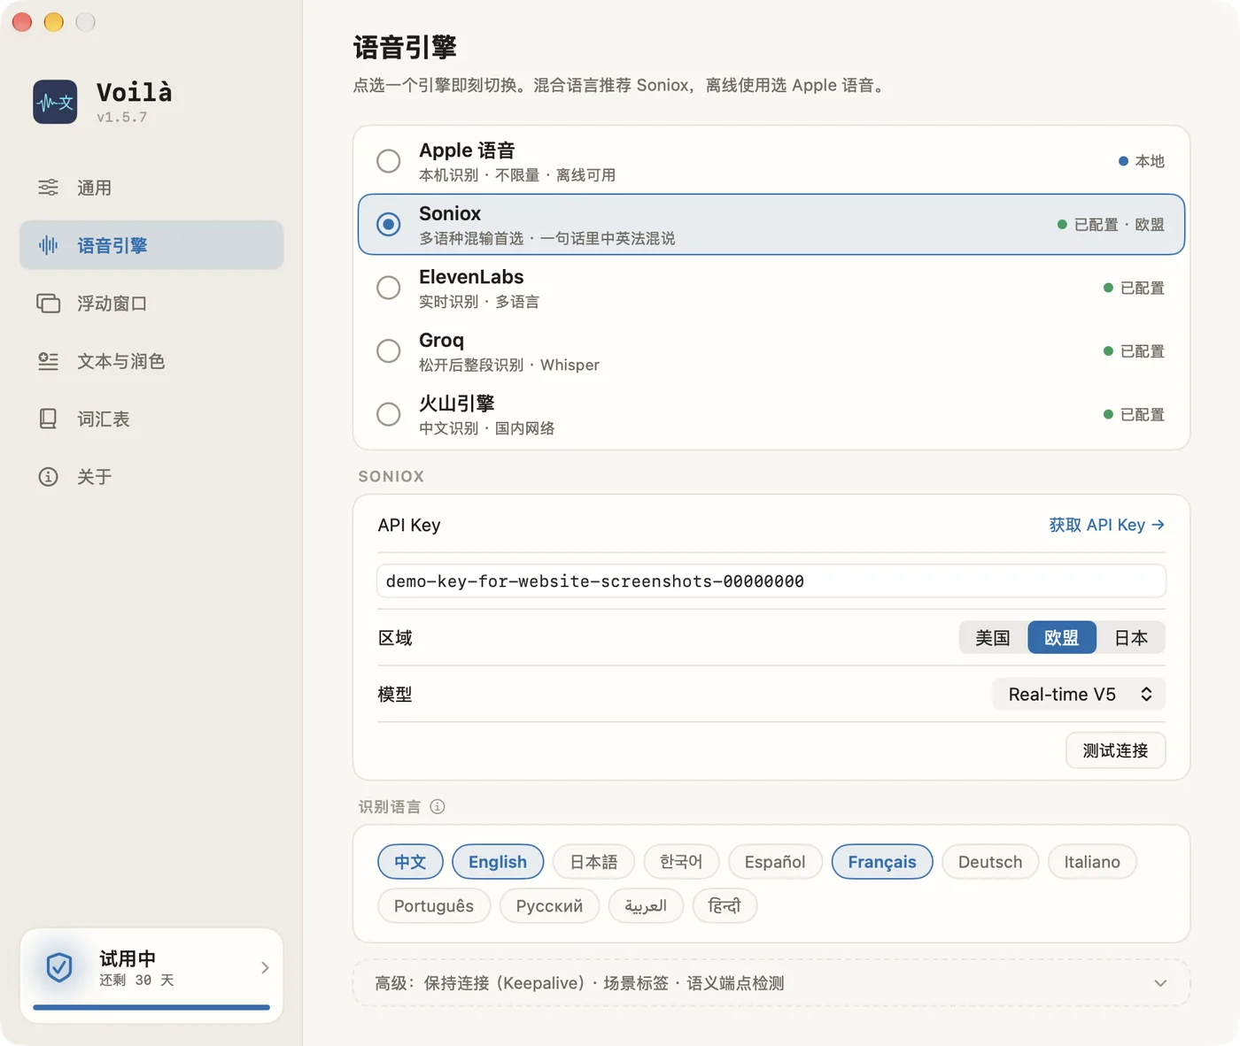
Task: Click the 测试连接 button
Action: [1115, 750]
